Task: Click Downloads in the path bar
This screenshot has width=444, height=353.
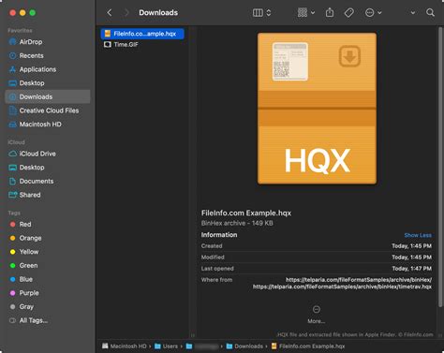Action: pyautogui.click(x=244, y=346)
